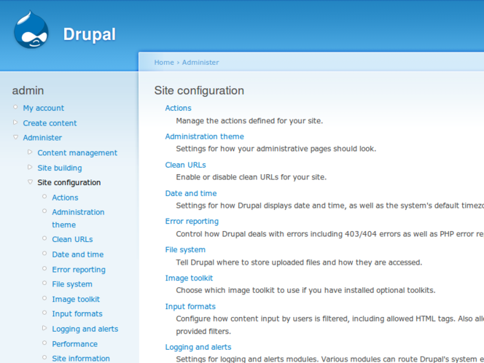Viewport: 484px width, 363px height.
Task: Go to Administer in the breadcrumb
Action: pyautogui.click(x=200, y=63)
